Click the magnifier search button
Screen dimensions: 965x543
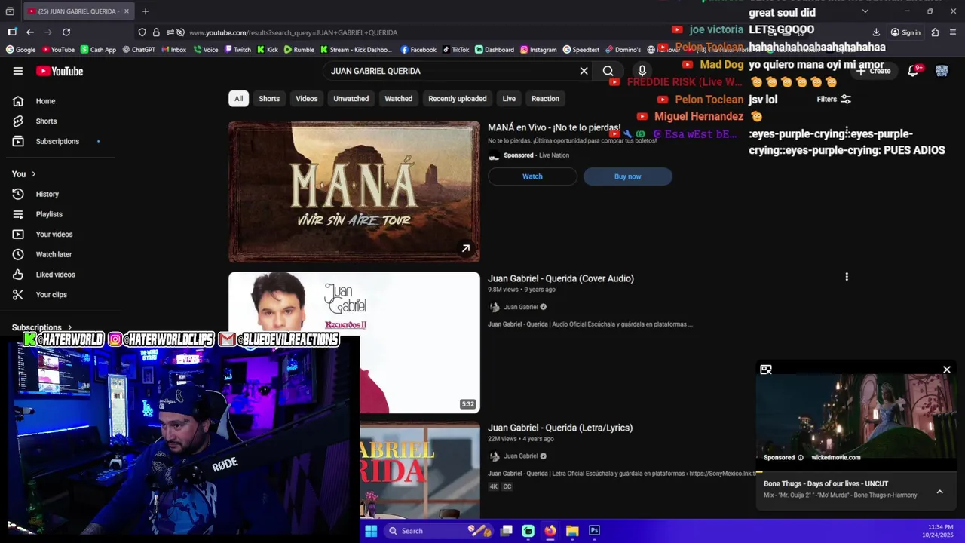click(x=608, y=71)
